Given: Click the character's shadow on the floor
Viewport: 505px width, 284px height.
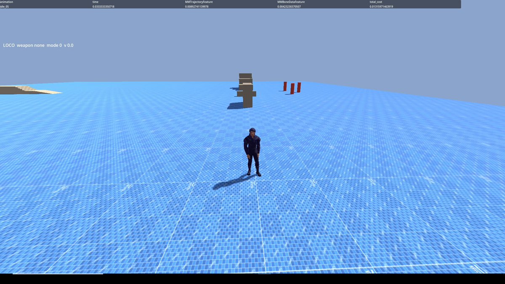Looking at the screenshot, I should [231, 182].
